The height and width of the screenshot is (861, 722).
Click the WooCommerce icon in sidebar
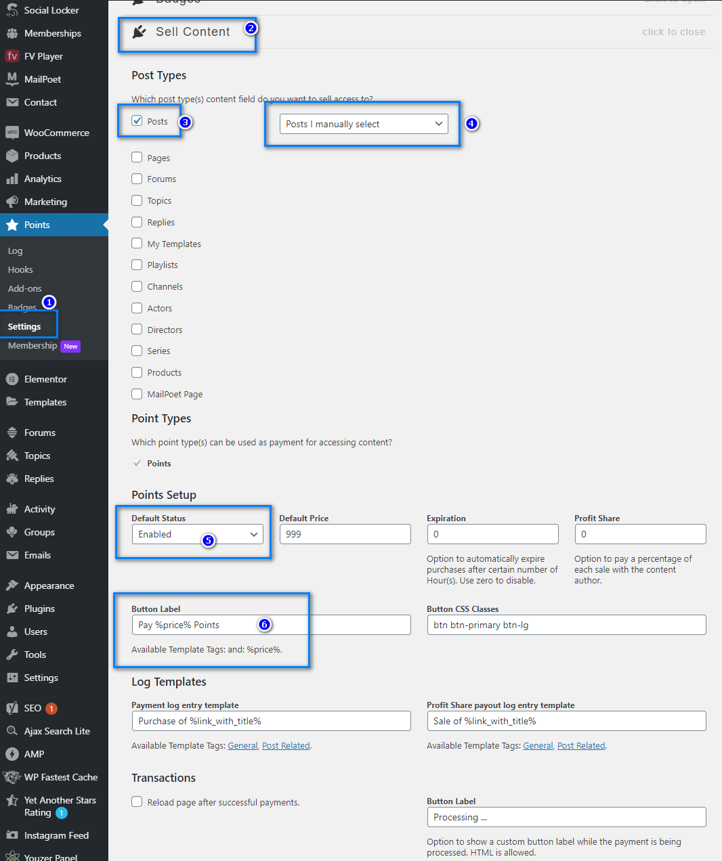pyautogui.click(x=12, y=133)
